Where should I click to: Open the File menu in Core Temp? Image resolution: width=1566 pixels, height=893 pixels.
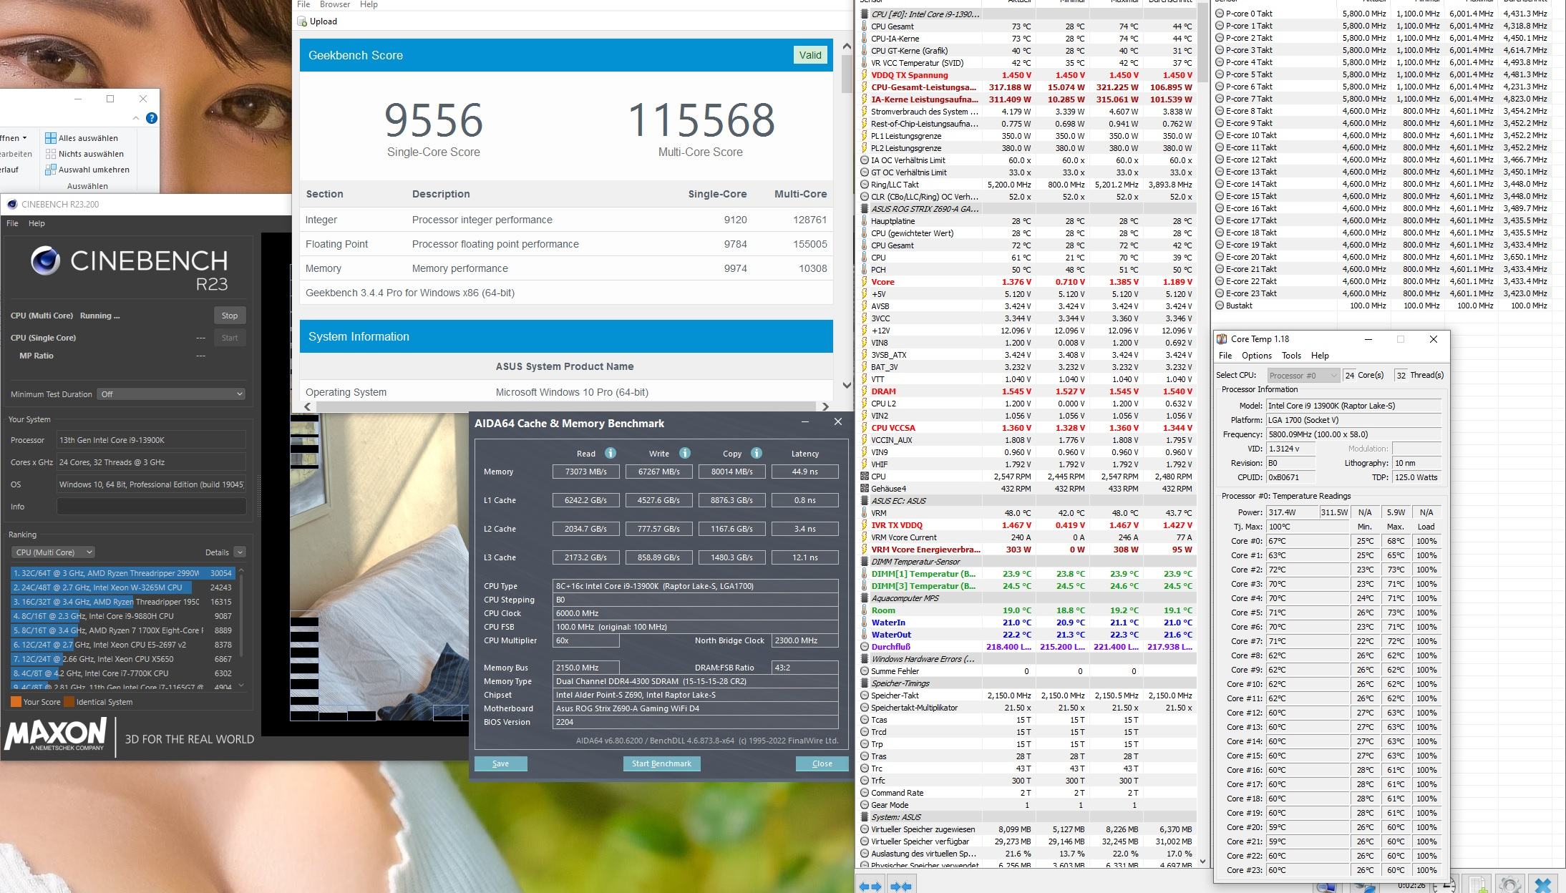1225,356
